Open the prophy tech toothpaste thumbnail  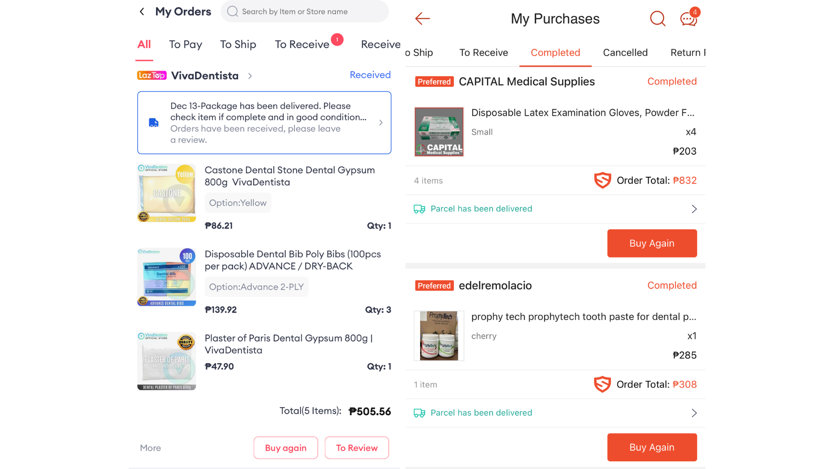(x=439, y=336)
